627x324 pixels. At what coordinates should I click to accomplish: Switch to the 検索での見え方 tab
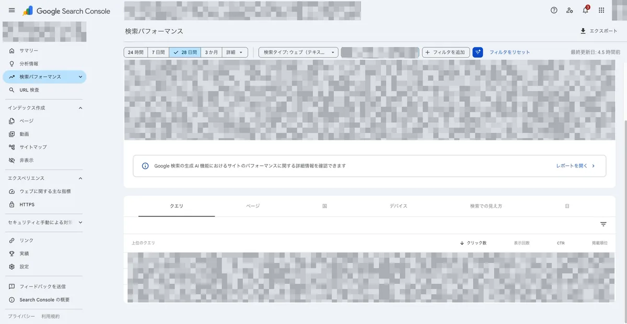(x=486, y=206)
